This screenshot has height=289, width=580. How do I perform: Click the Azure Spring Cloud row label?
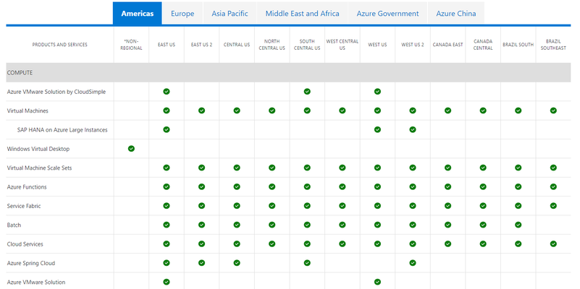tap(30, 263)
